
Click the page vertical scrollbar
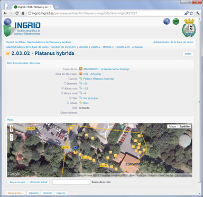pyautogui.click(x=199, y=102)
